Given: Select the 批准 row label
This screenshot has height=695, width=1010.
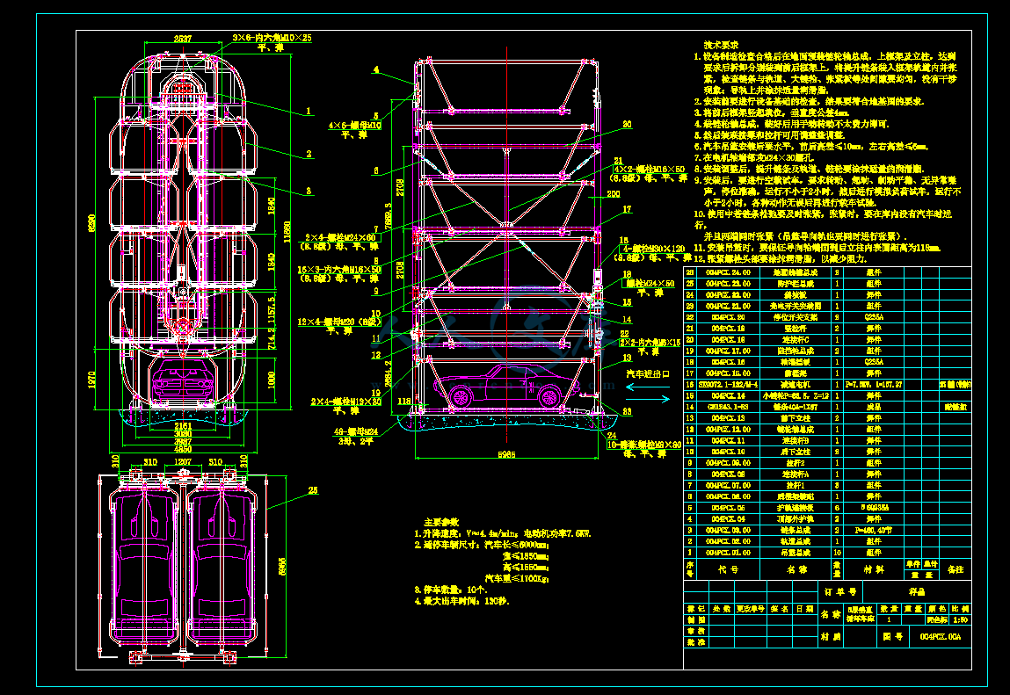Looking at the screenshot, I should click(695, 642).
